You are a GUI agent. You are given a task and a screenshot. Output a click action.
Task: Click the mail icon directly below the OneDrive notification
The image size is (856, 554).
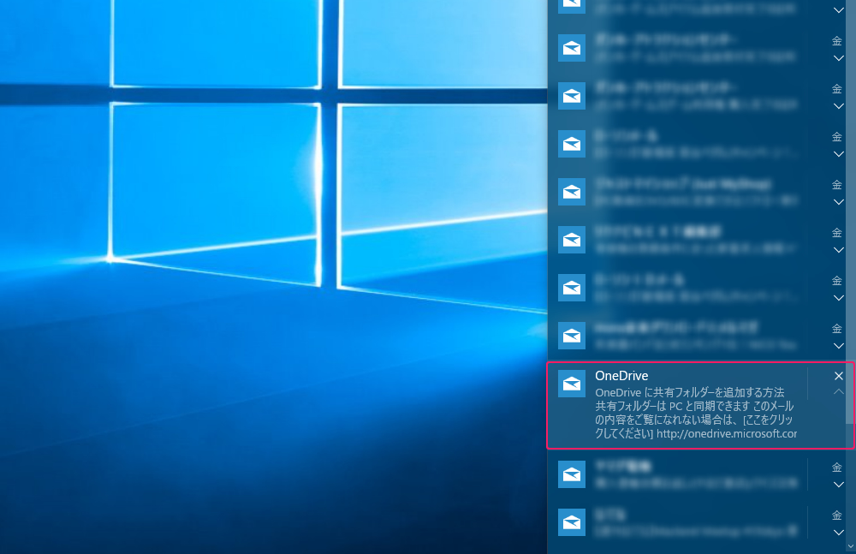pyautogui.click(x=572, y=474)
